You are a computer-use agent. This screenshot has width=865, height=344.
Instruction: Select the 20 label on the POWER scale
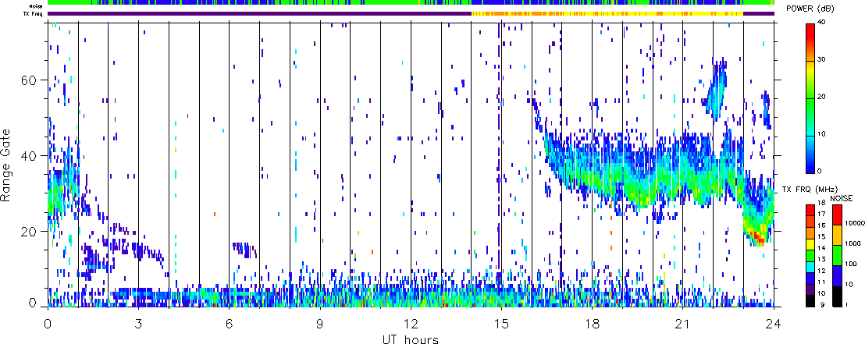point(822,98)
